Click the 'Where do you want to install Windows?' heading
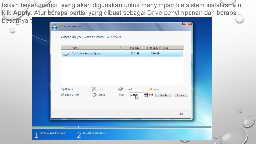Viewport: 256px width, 144px height. tap(91, 37)
